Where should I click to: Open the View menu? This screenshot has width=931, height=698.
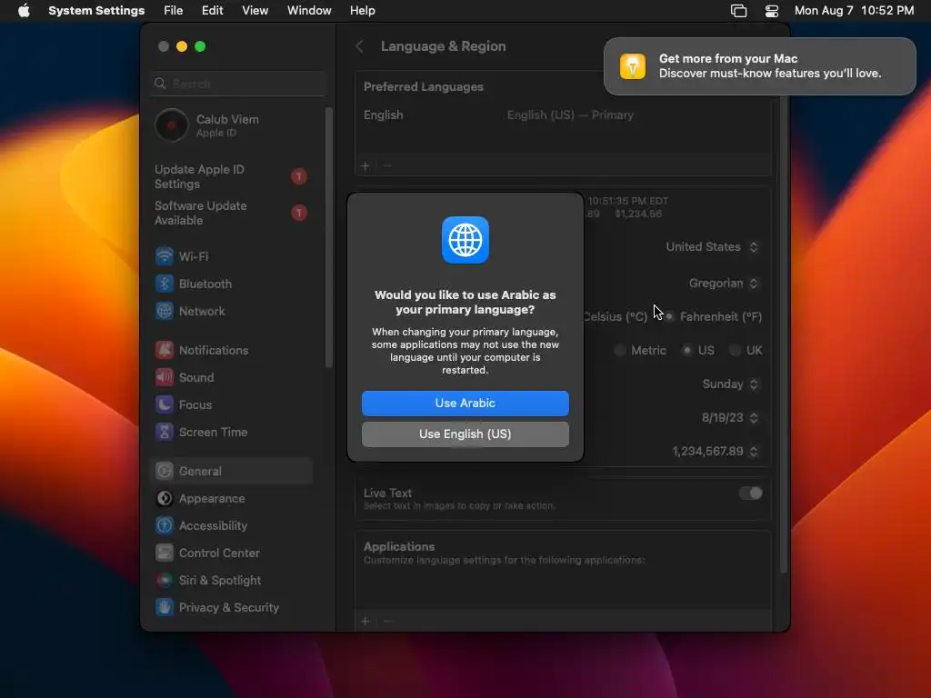pyautogui.click(x=255, y=11)
